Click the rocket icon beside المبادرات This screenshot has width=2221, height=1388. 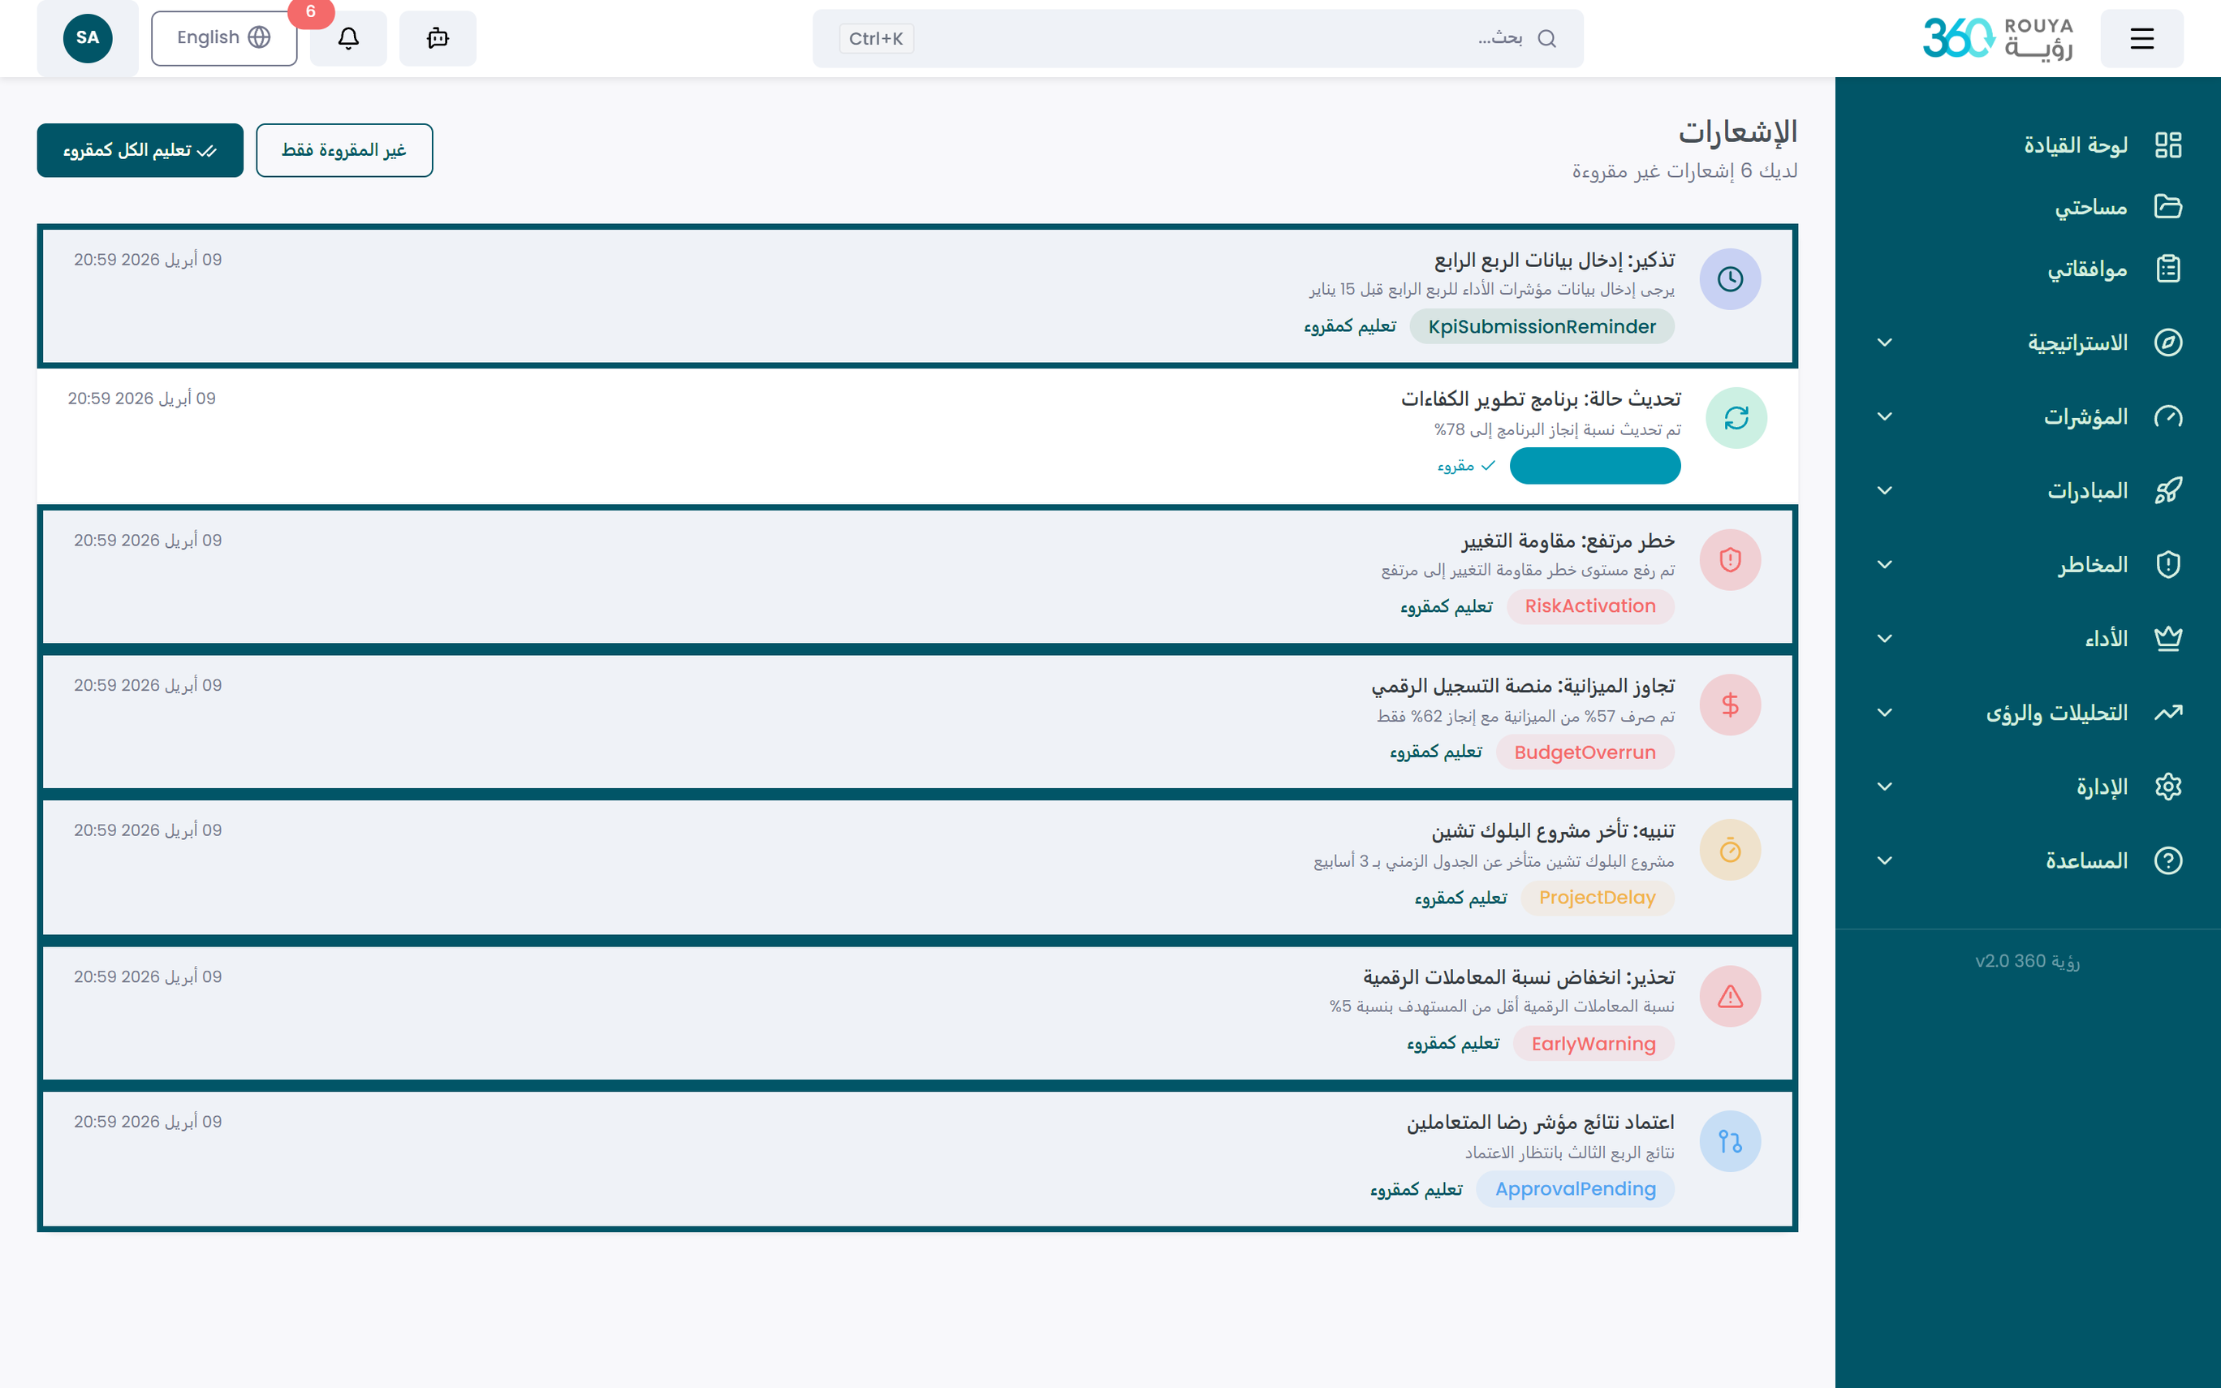pyautogui.click(x=2170, y=489)
